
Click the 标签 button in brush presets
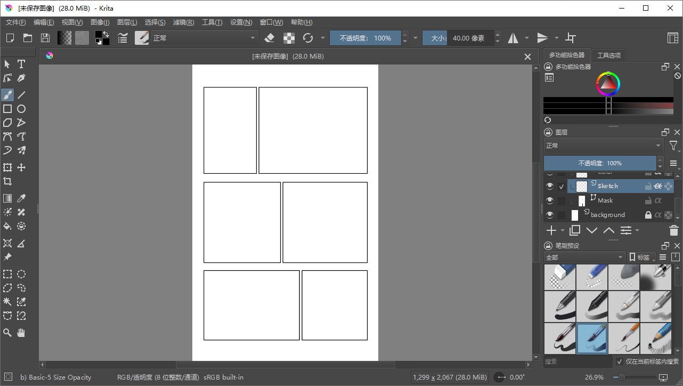(641, 256)
